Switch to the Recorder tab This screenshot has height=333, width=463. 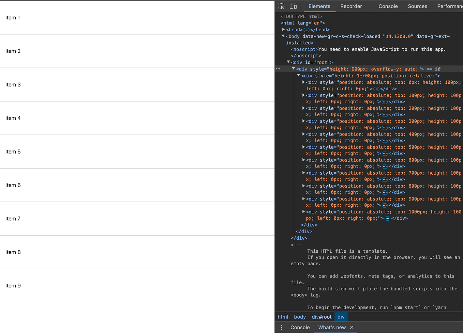pos(351,6)
